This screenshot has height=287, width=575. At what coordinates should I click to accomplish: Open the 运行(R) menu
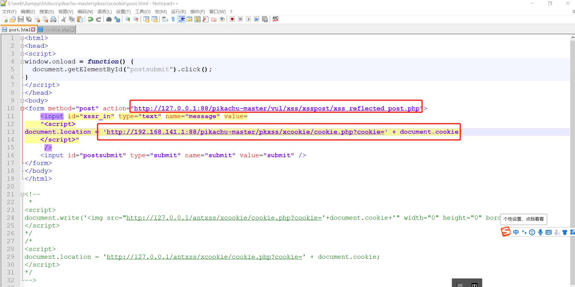(x=178, y=11)
